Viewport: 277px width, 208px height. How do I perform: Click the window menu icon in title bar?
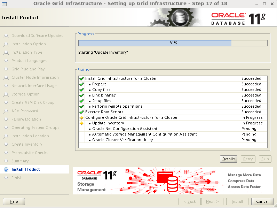(4, 3)
